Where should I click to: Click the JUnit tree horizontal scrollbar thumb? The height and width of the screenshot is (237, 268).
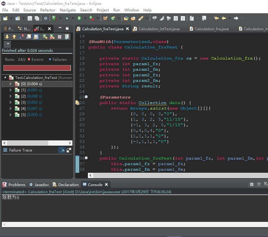(28, 143)
